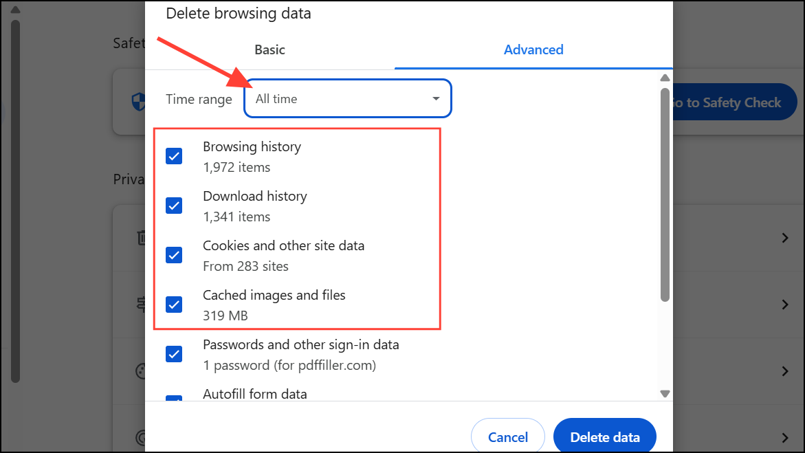
Task: Uncheck Passwords and other sign-in data
Action: [x=174, y=354]
